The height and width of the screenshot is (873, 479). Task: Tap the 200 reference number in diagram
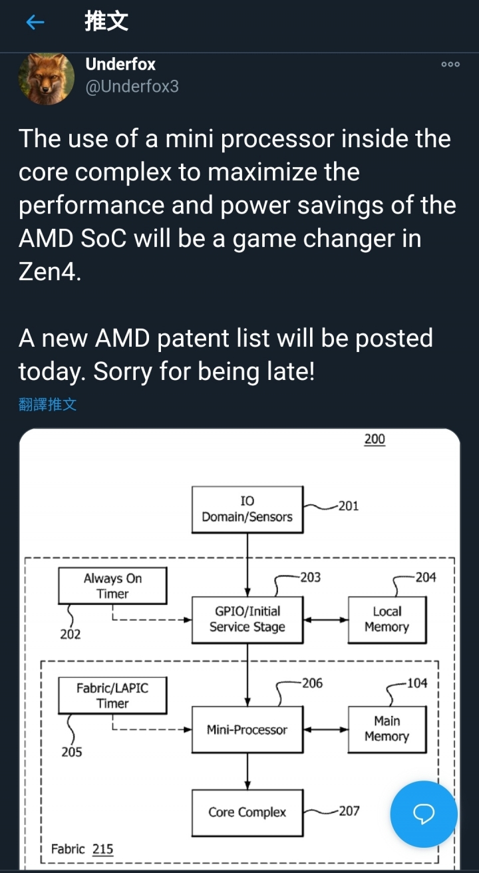(375, 439)
